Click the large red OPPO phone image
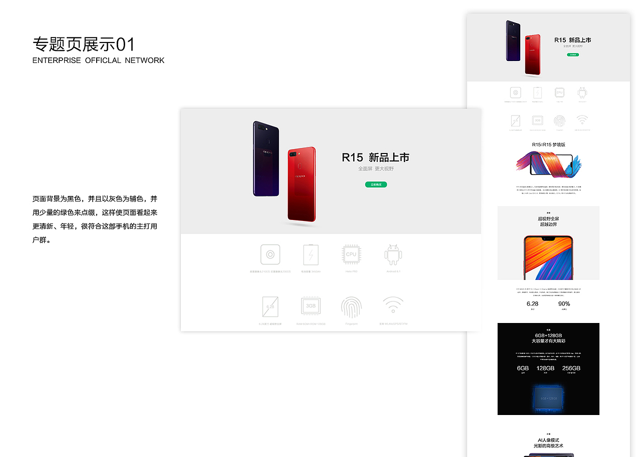 click(301, 184)
